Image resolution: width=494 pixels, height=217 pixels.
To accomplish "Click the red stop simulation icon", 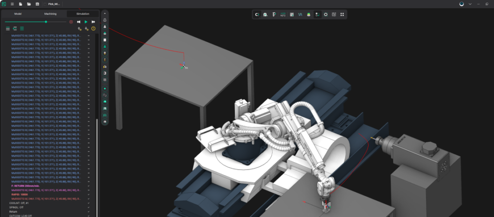I will pyautogui.click(x=71, y=22).
